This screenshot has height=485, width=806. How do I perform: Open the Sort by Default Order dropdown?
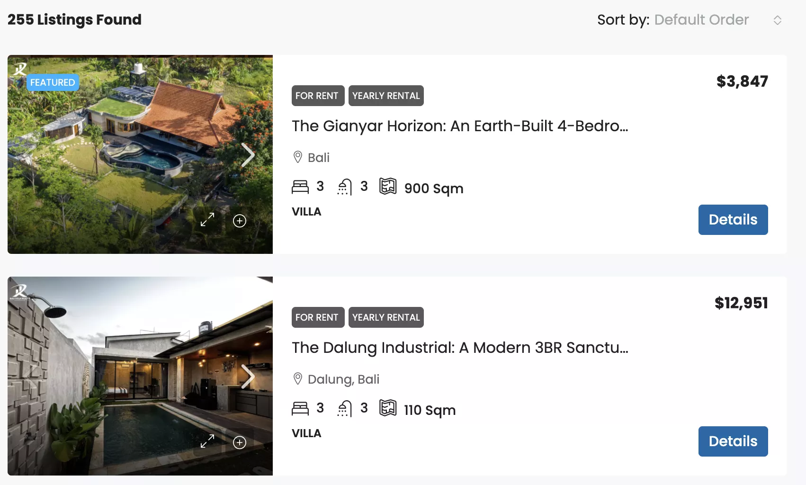(x=701, y=20)
